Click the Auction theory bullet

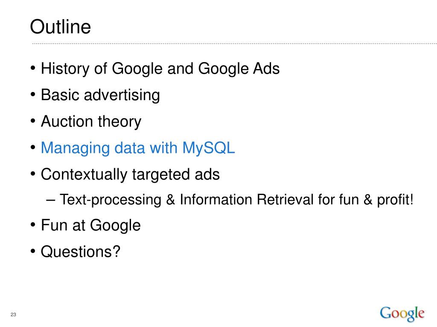pos(91,122)
